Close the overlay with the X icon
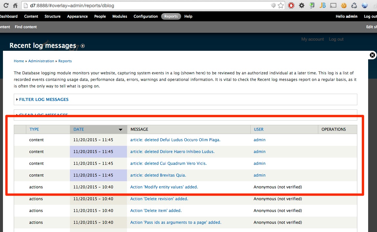 [x=372, y=55]
